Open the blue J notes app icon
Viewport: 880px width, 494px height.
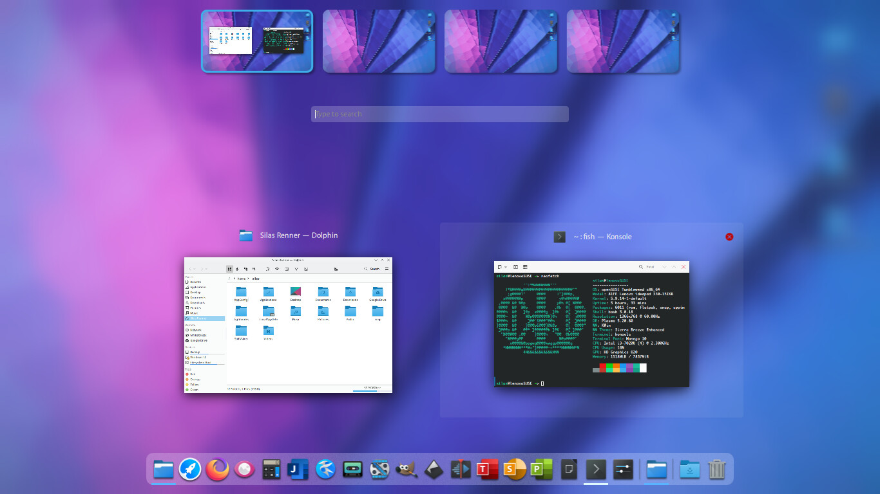pos(298,470)
